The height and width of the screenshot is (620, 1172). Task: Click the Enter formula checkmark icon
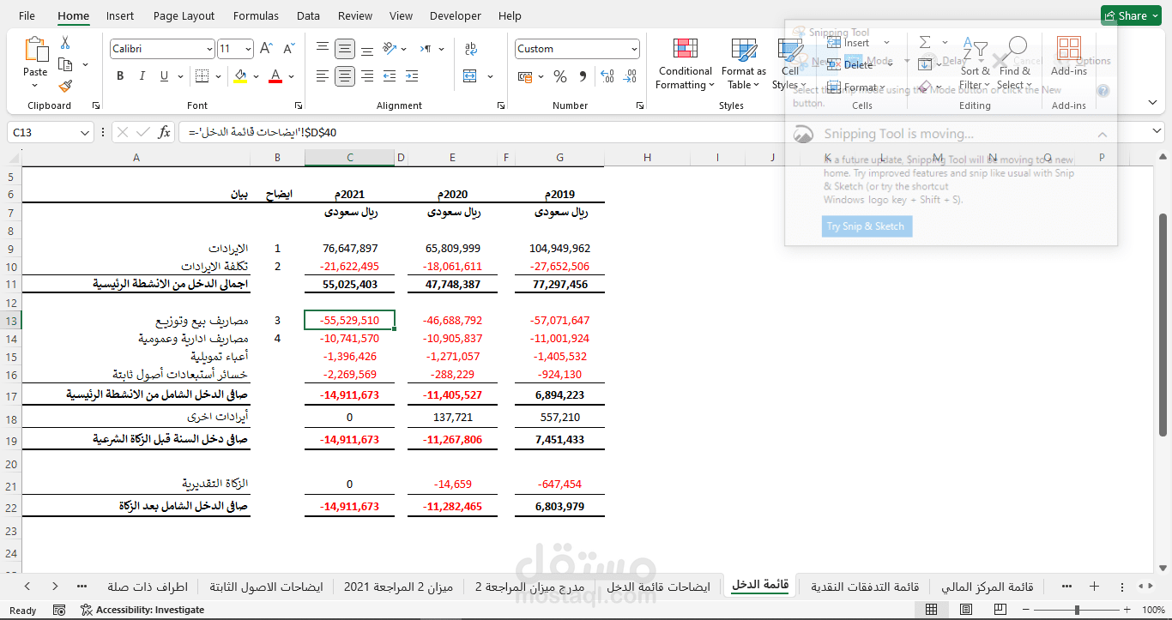143,132
